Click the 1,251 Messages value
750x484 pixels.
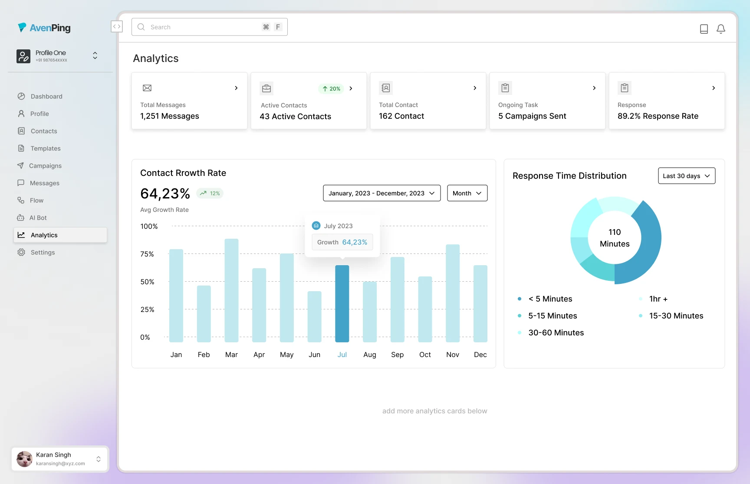[170, 116]
